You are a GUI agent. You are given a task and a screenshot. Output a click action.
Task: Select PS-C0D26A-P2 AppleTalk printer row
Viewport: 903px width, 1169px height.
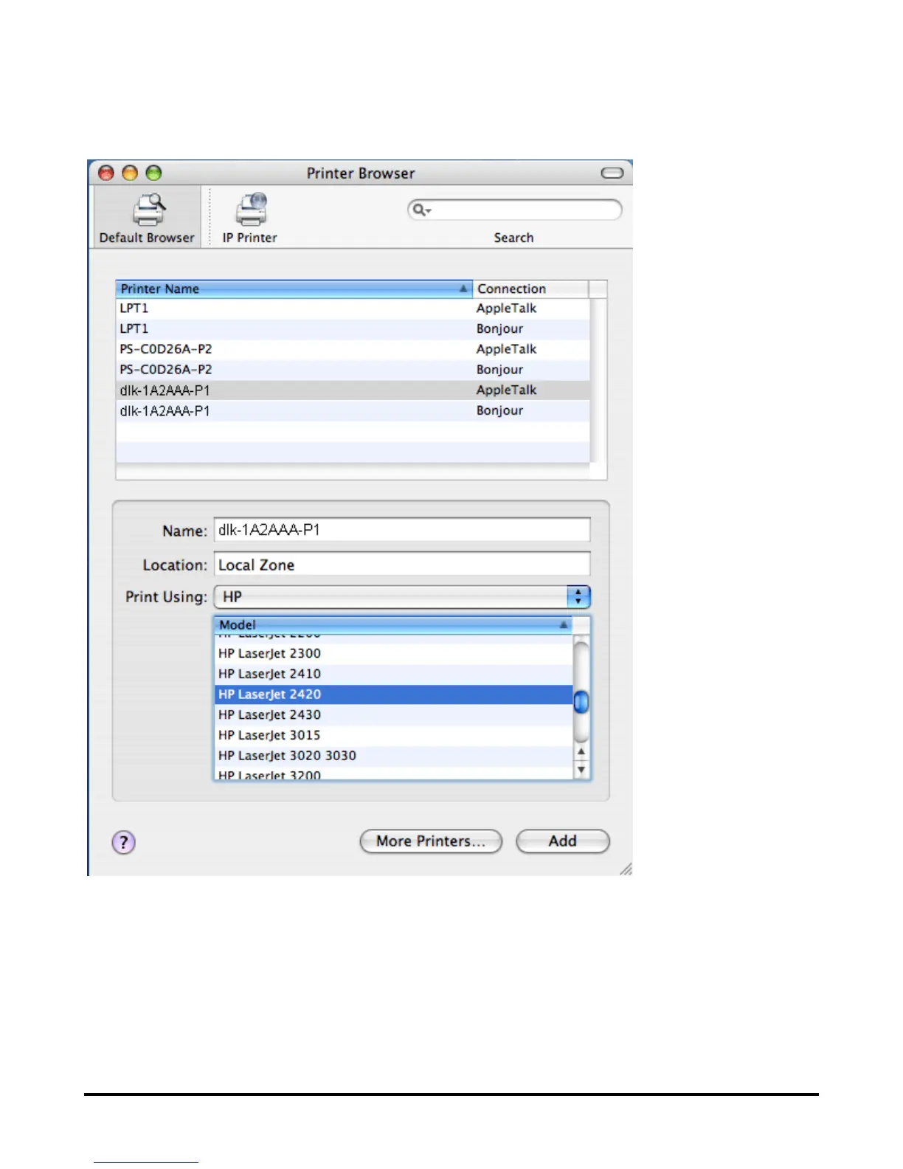coord(353,349)
